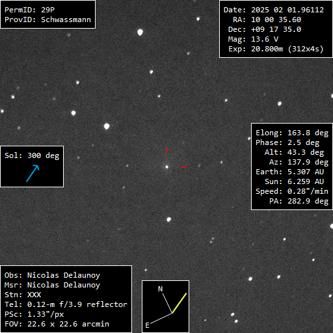Click the Speed: 0.28"/min line
Image resolution: width=333 pixels, height=333 pixels.
292,191
